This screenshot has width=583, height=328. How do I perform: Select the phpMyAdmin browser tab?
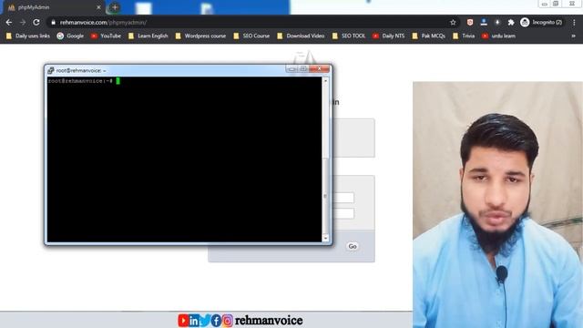pos(54,7)
